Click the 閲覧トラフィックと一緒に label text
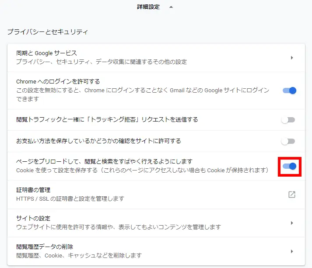 click(107, 119)
